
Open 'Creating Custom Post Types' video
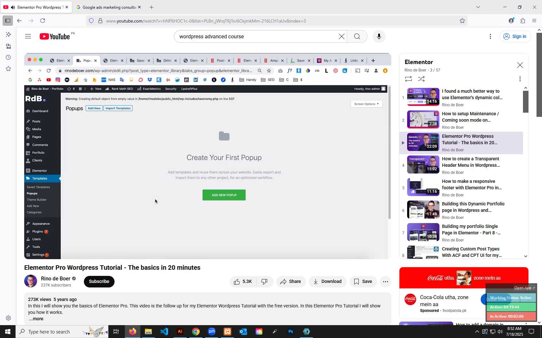(x=461, y=252)
